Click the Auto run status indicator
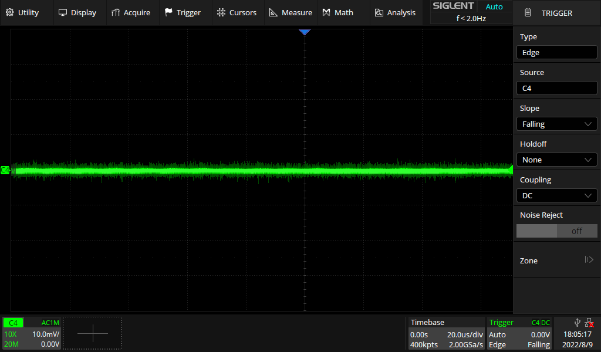 tap(494, 6)
